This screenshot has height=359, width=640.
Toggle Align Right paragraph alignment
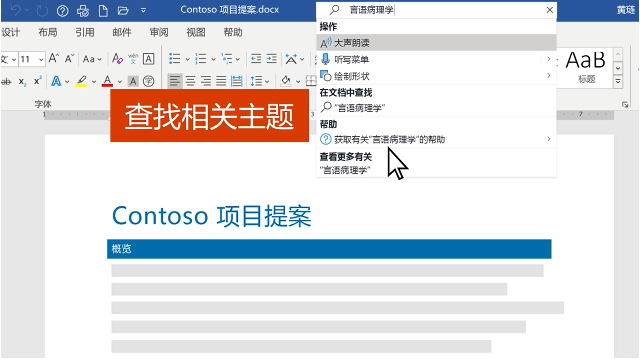pyautogui.click(x=206, y=81)
